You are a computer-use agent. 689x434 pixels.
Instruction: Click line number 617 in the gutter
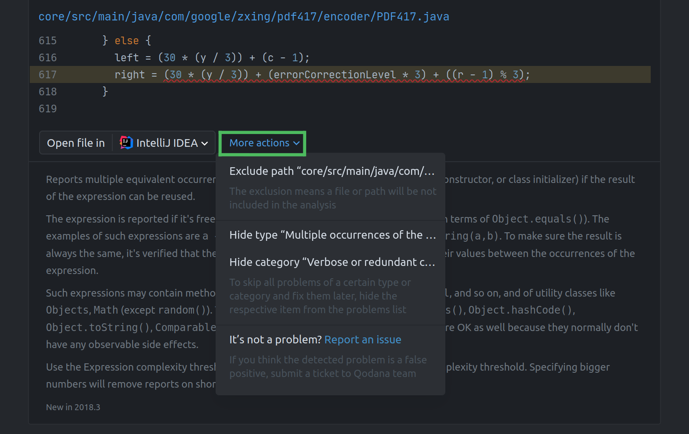(48, 74)
